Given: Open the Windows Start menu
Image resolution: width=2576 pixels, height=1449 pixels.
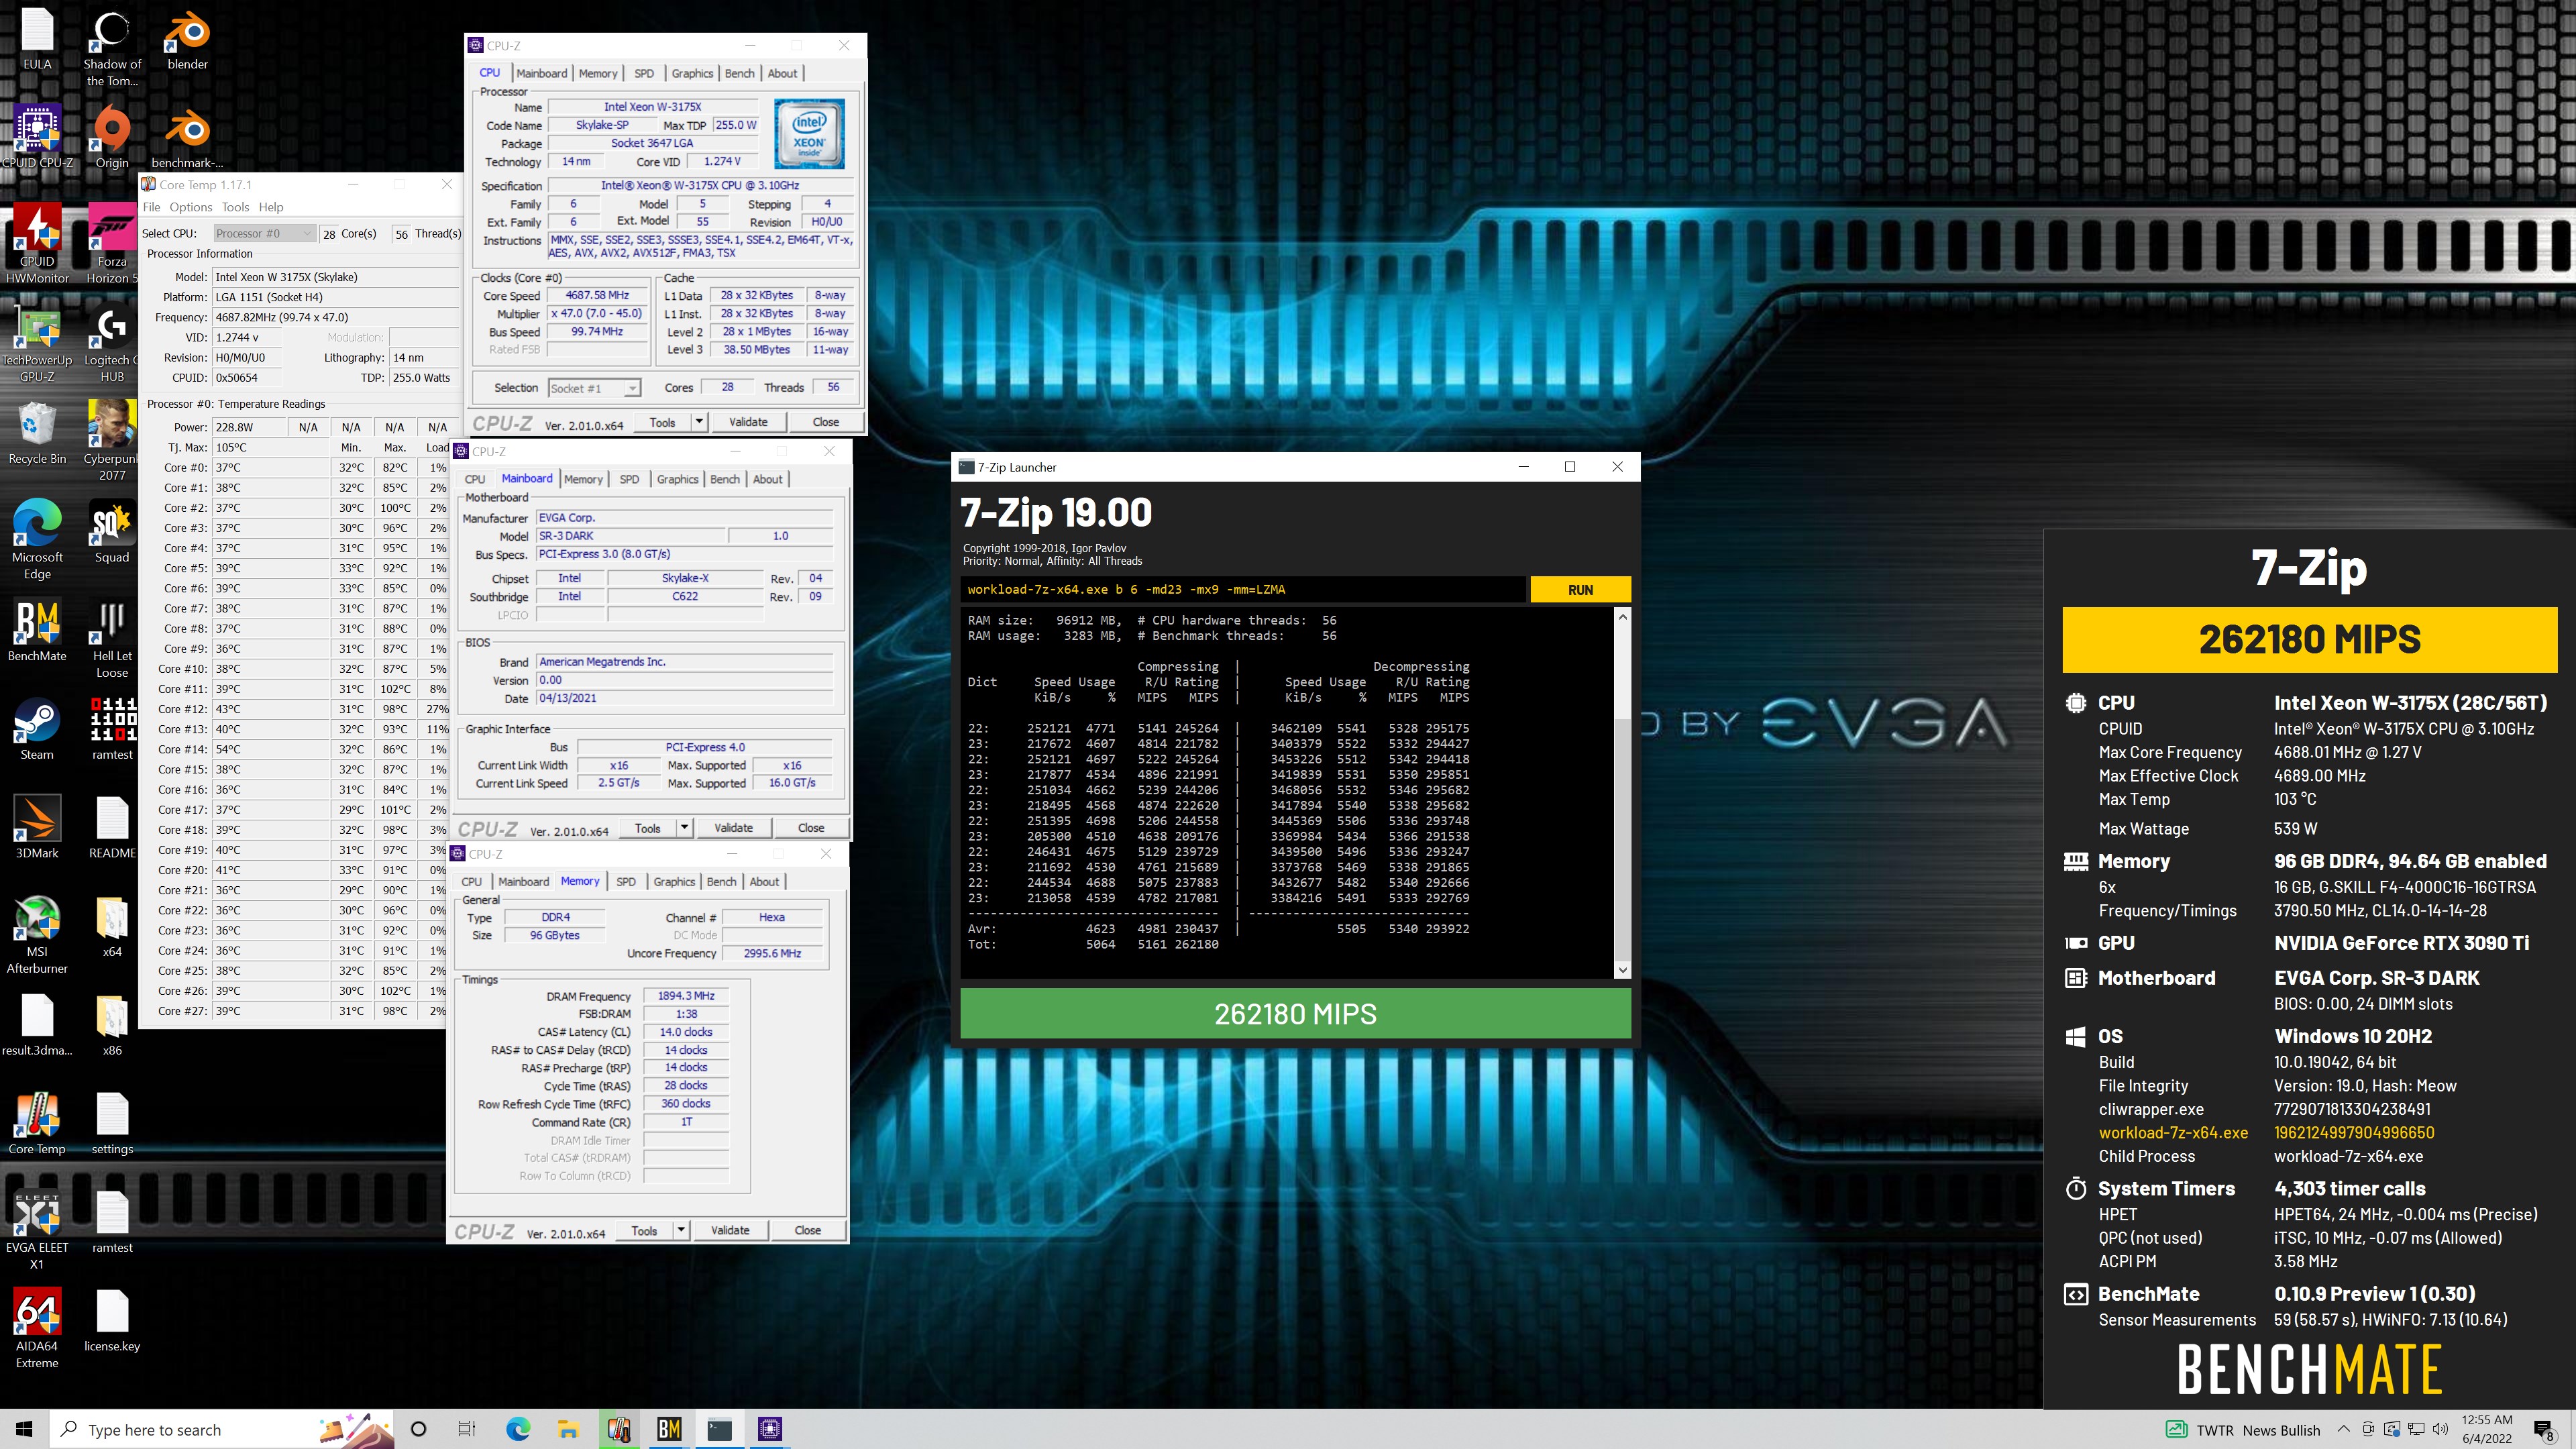Looking at the screenshot, I should point(24,1429).
